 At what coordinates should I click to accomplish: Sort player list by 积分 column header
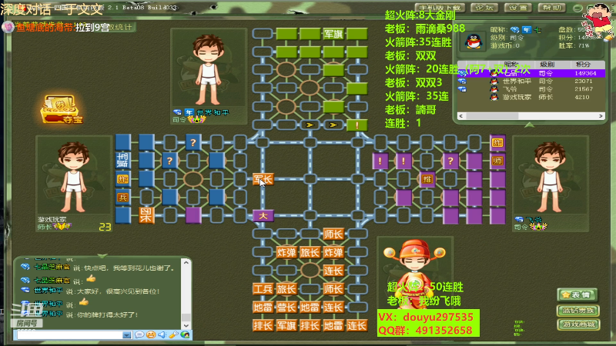pos(583,65)
